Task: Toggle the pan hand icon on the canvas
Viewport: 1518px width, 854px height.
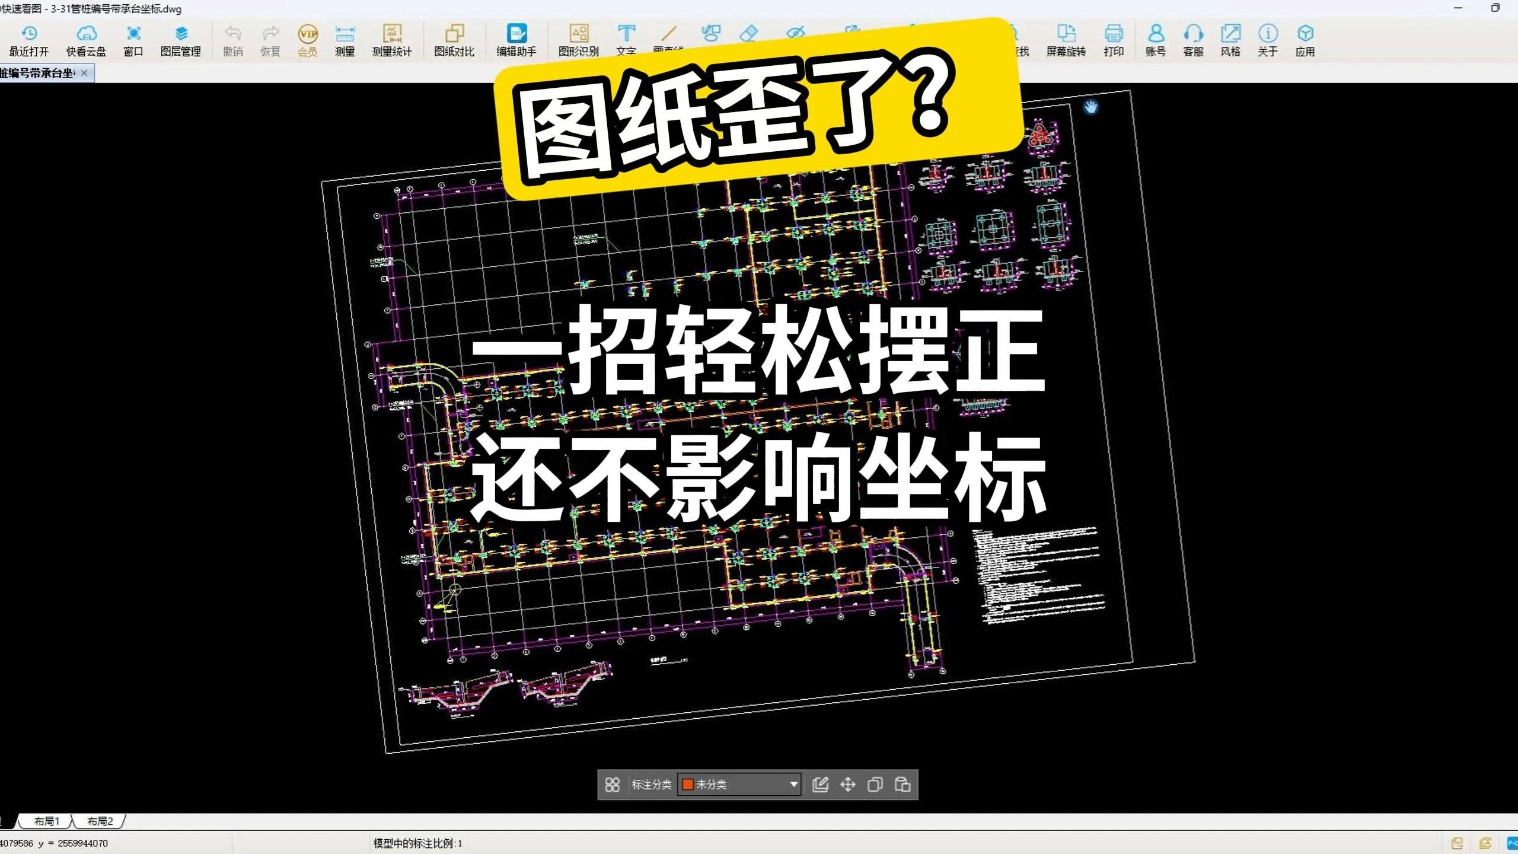Action: pos(1092,107)
